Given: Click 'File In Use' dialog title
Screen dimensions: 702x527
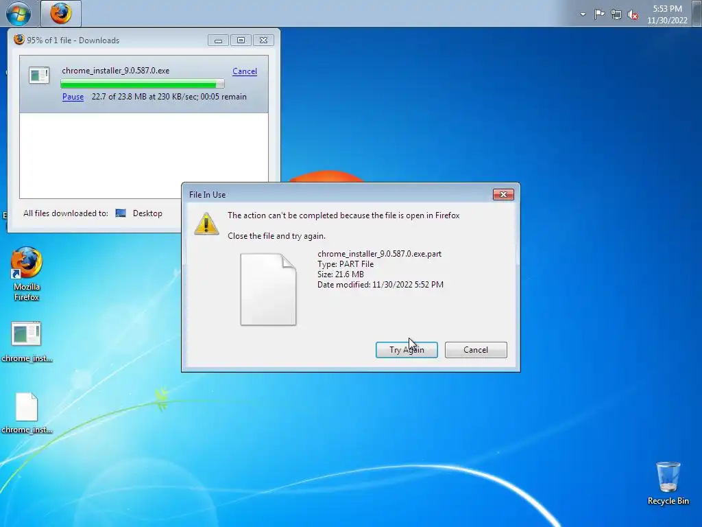Looking at the screenshot, I should (207, 194).
